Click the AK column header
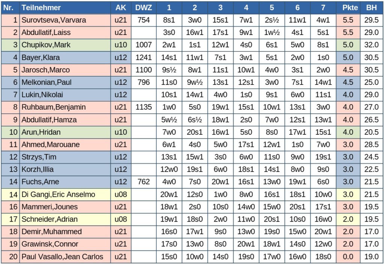The image size is (384, 264). point(121,8)
